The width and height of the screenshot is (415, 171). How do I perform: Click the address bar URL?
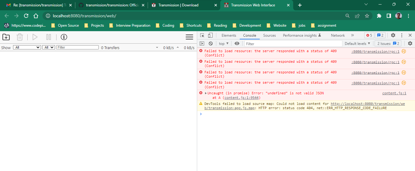click(84, 16)
